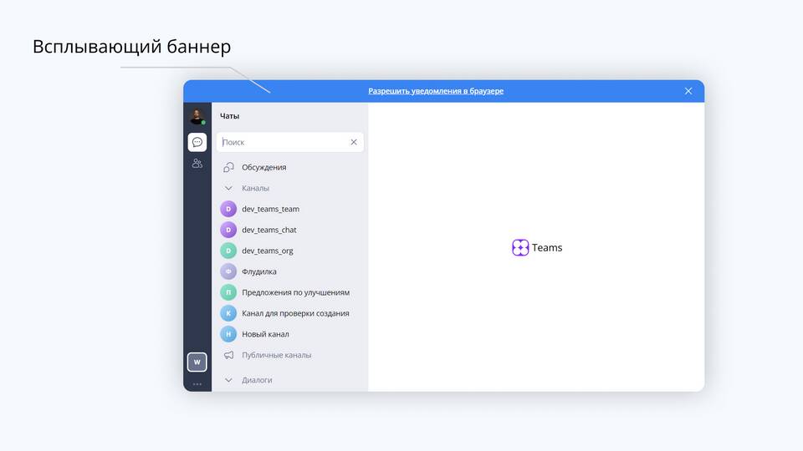
Task: Select dev_teams_team channel name
Action: click(270, 209)
